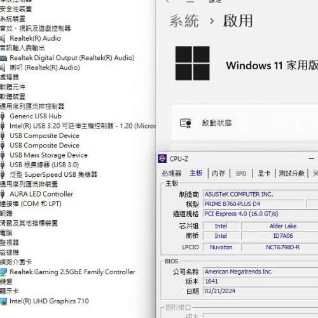Select Realtek(R) Audio in Device Manager
The height and width of the screenshot is (318, 318).
coord(36,38)
